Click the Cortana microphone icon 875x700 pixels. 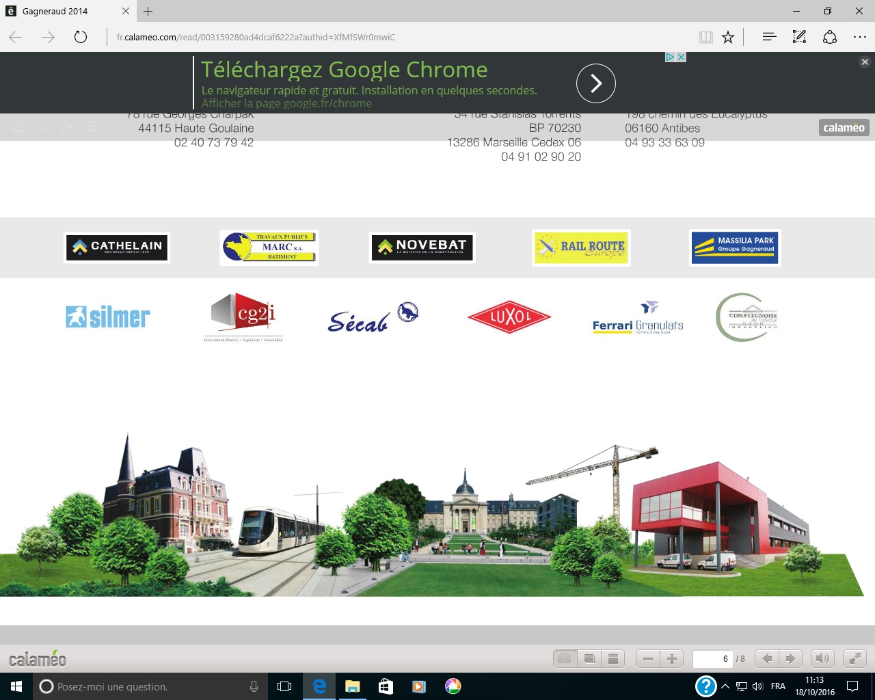[254, 686]
